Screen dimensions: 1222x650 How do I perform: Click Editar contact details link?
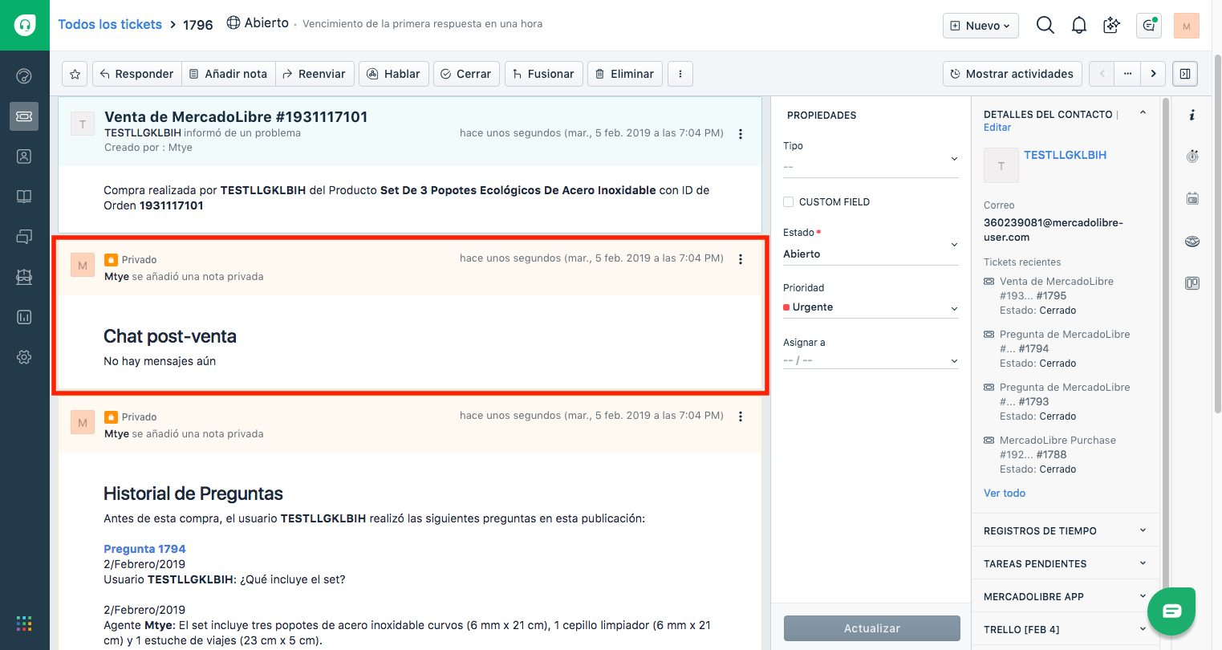(997, 128)
